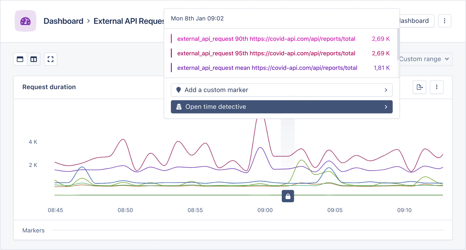Open the dashboard header kebab menu
The height and width of the screenshot is (250, 466).
coord(444,21)
